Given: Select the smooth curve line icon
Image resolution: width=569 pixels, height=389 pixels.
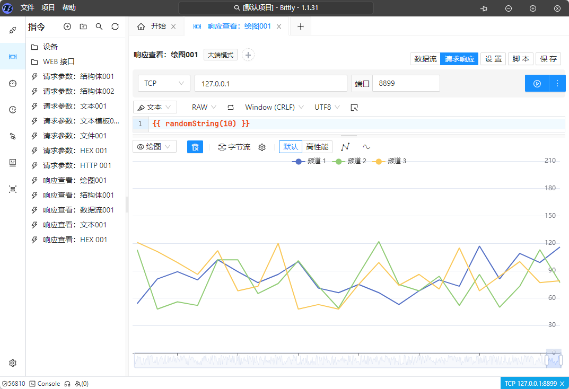Looking at the screenshot, I should [366, 147].
